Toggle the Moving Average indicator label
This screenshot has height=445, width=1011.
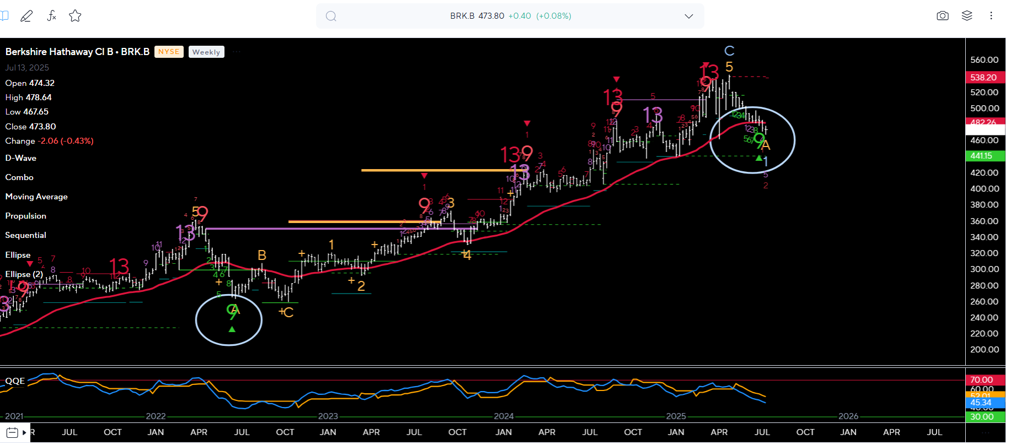click(x=36, y=197)
